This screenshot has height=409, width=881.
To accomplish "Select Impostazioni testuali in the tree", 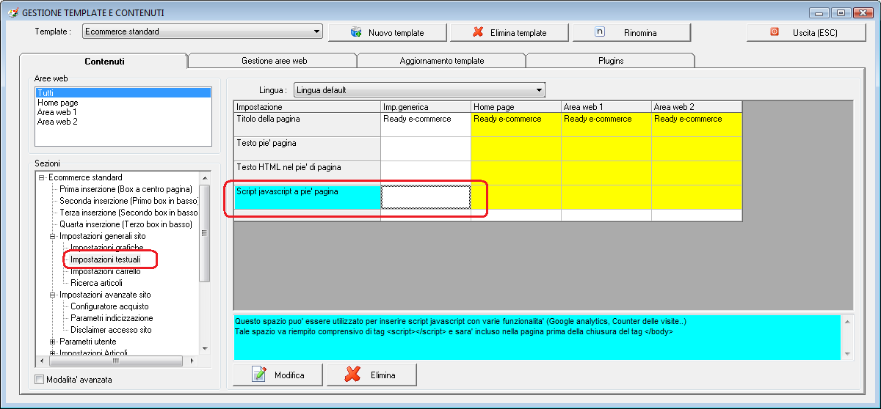I will tap(105, 259).
